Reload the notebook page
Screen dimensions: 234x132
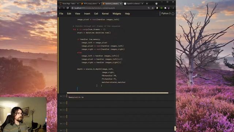tap(68, 8)
